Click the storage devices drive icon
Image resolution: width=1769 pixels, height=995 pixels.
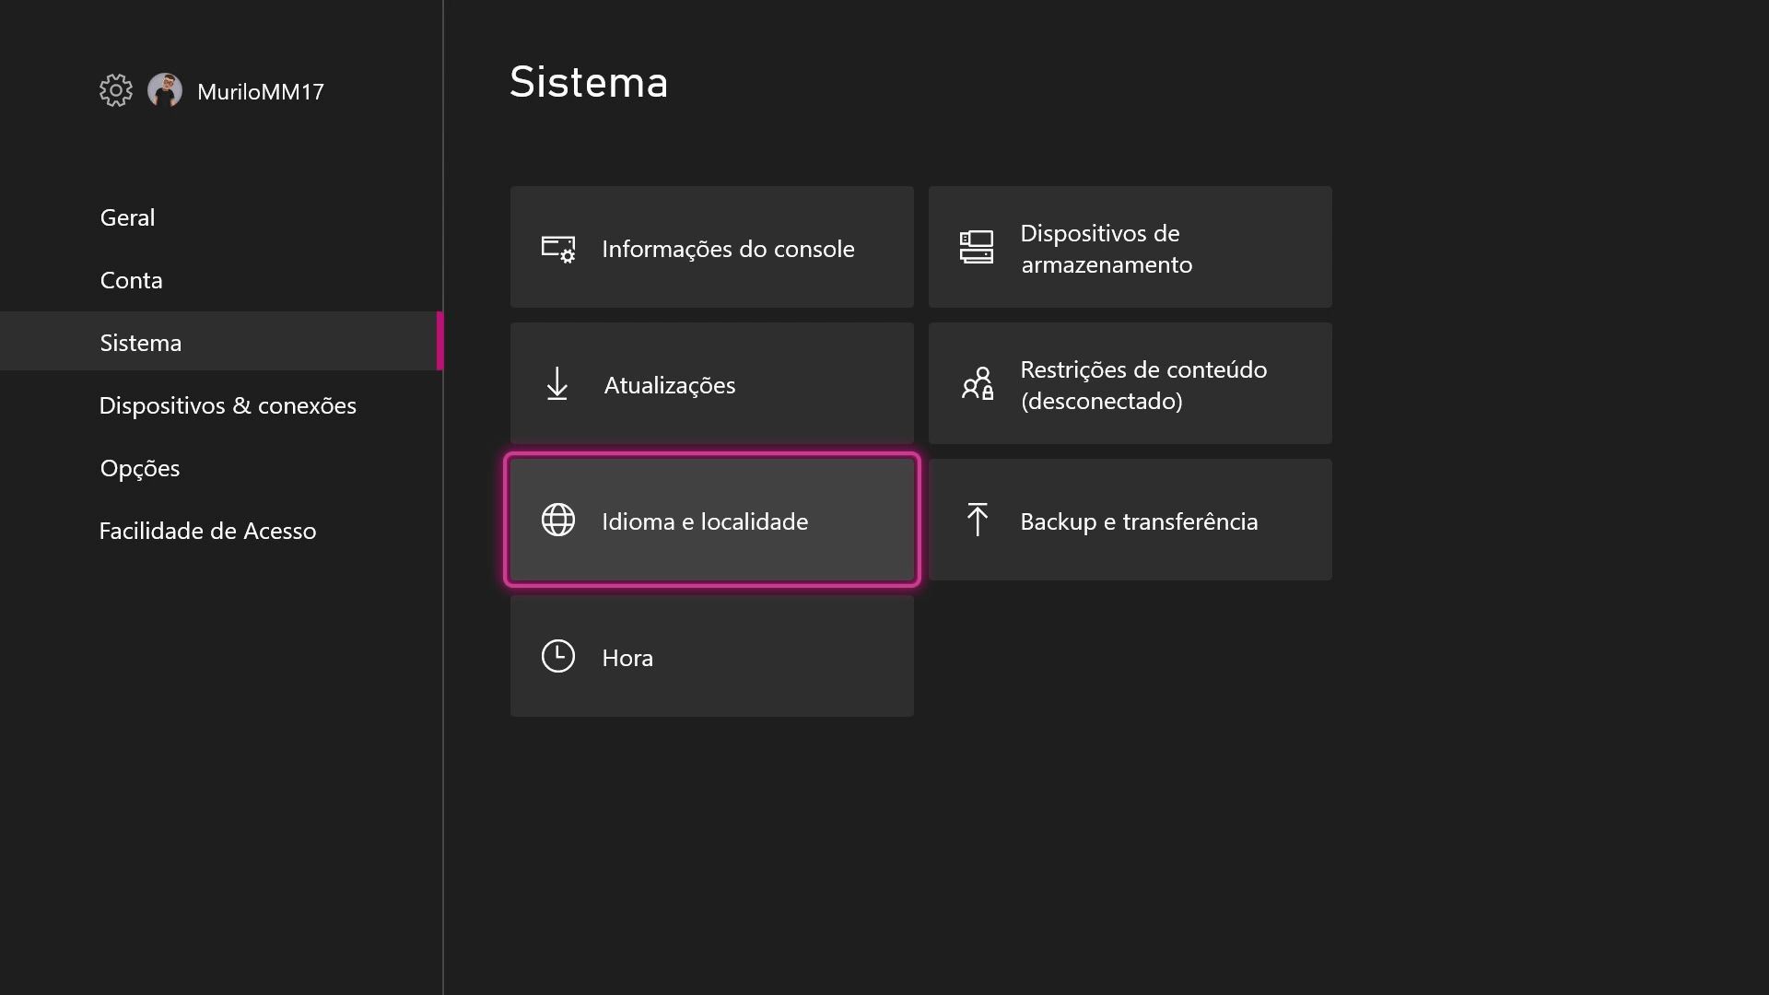click(977, 248)
